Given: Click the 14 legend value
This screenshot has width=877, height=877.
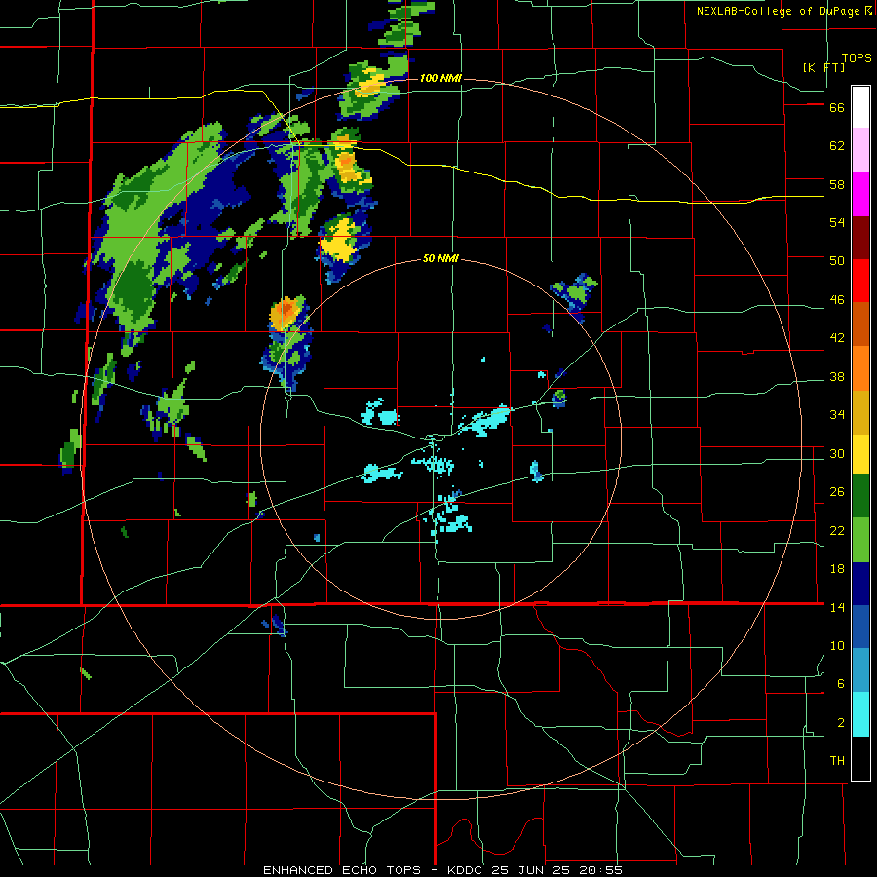Looking at the screenshot, I should coord(837,607).
